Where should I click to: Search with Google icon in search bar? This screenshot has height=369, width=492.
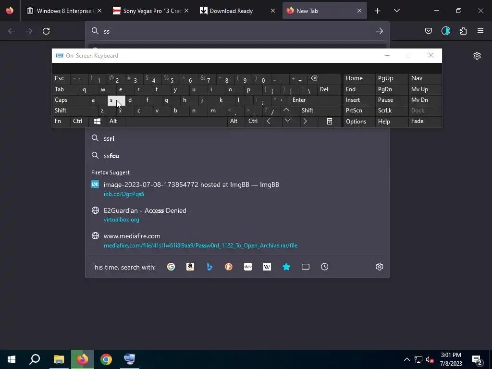coord(171,267)
